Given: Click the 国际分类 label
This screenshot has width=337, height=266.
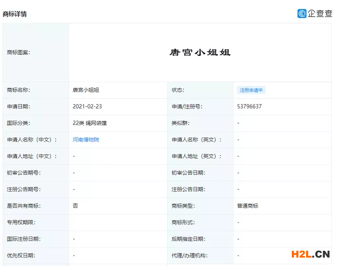Looking at the screenshot, I should pyautogui.click(x=18, y=123).
